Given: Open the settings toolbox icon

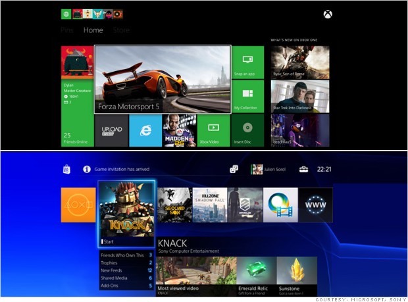Looking at the screenshot, I should (303, 170).
